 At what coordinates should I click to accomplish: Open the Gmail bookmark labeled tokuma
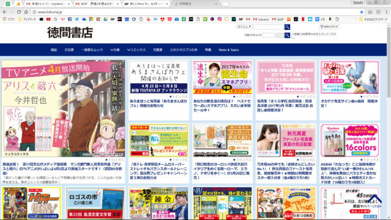261,19
